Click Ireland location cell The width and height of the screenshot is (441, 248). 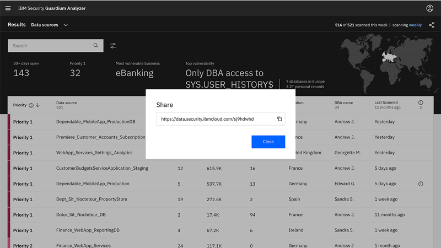coord(296,230)
